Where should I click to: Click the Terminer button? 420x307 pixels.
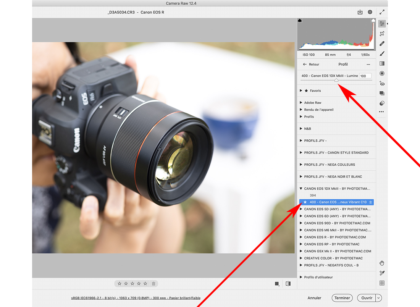(342, 298)
